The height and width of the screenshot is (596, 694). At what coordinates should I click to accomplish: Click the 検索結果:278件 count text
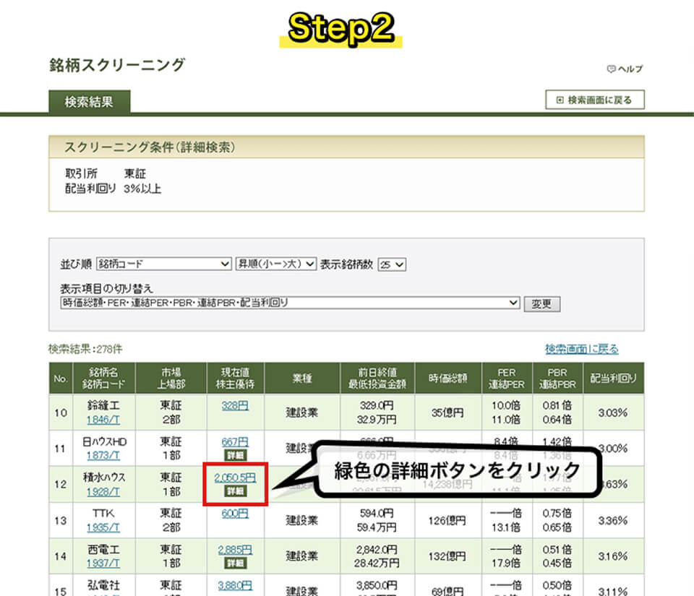pos(85,349)
